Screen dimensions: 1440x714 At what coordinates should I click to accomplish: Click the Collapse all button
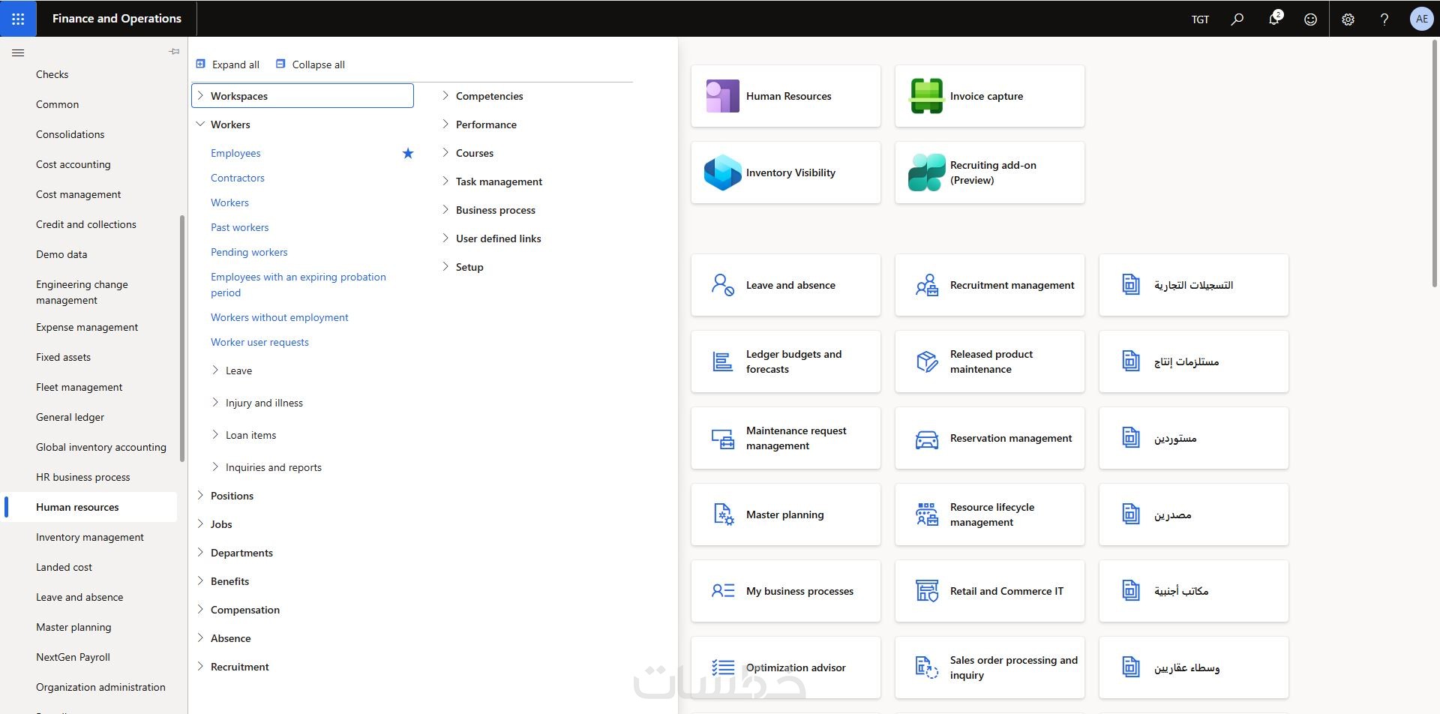tap(310, 64)
